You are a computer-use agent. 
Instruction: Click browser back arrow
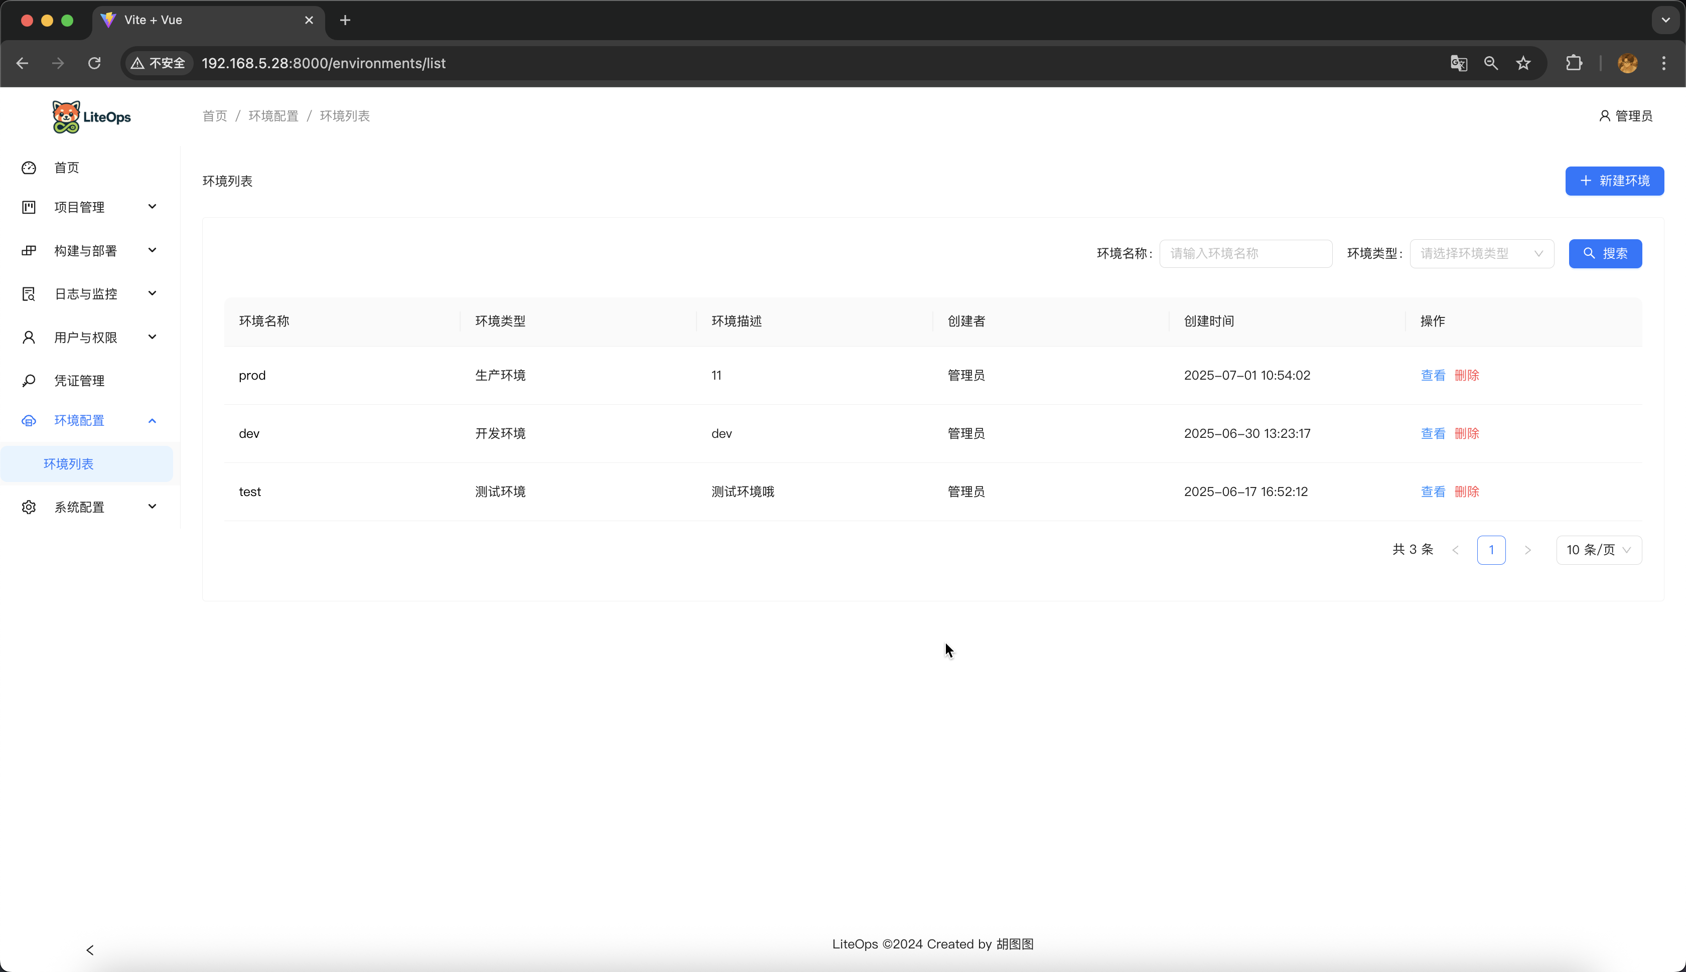[23, 63]
